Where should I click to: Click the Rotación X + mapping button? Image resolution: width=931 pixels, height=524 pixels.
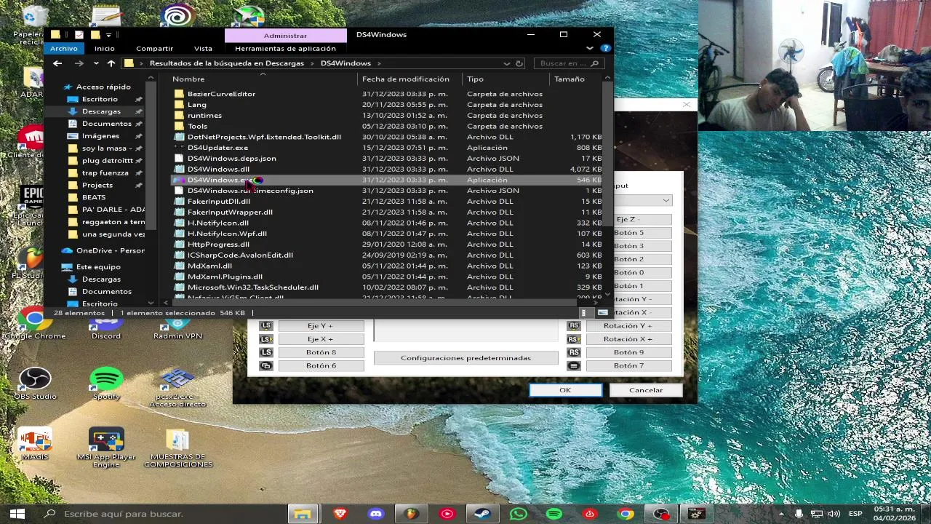(x=628, y=339)
